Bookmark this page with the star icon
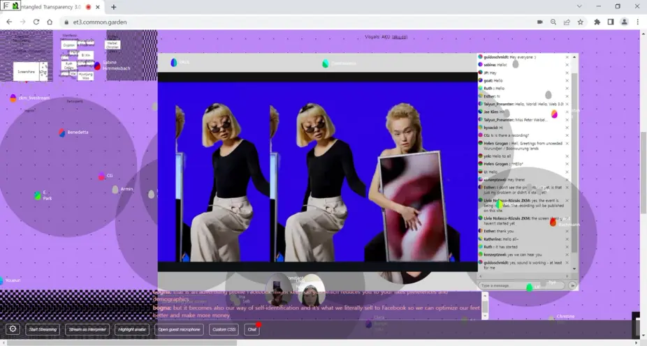The image size is (647, 346). tap(581, 22)
